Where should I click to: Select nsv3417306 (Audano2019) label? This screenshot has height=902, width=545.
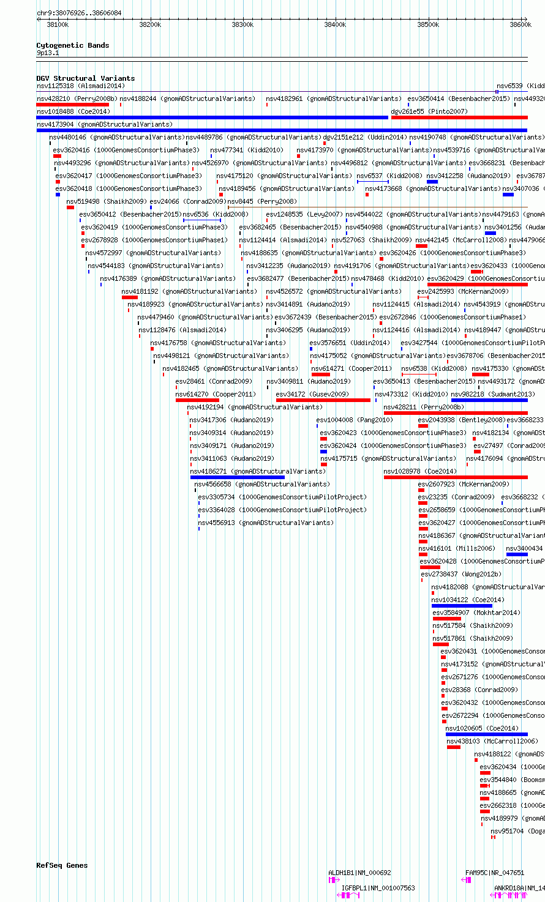pyautogui.click(x=231, y=420)
